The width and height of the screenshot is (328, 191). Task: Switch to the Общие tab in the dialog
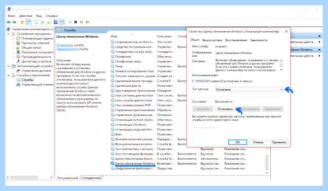click(195, 40)
